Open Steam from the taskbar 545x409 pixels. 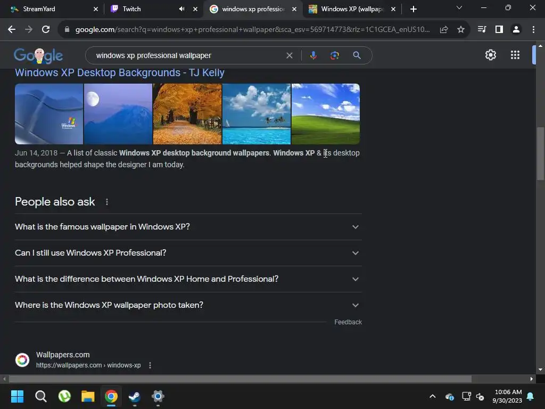(x=135, y=396)
